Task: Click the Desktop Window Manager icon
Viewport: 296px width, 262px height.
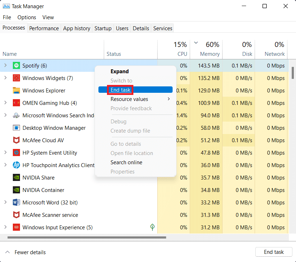Action: (x=16, y=128)
